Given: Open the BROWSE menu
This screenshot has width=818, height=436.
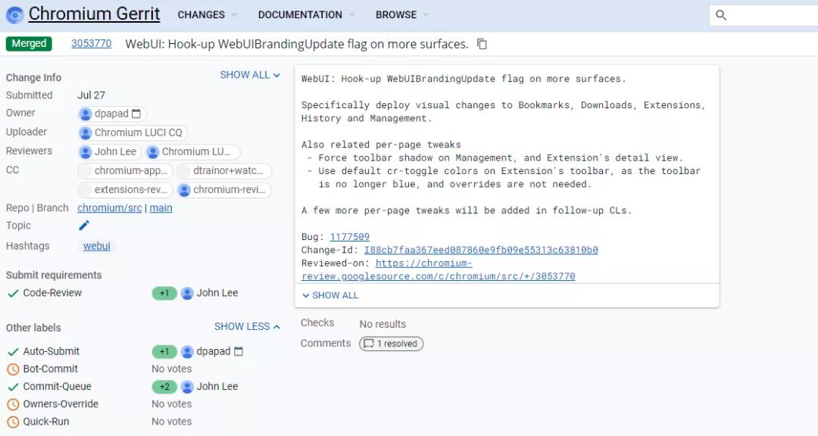Looking at the screenshot, I should (x=401, y=15).
